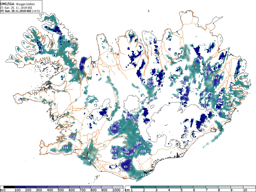Click the visibility value 70

point(82,65)
